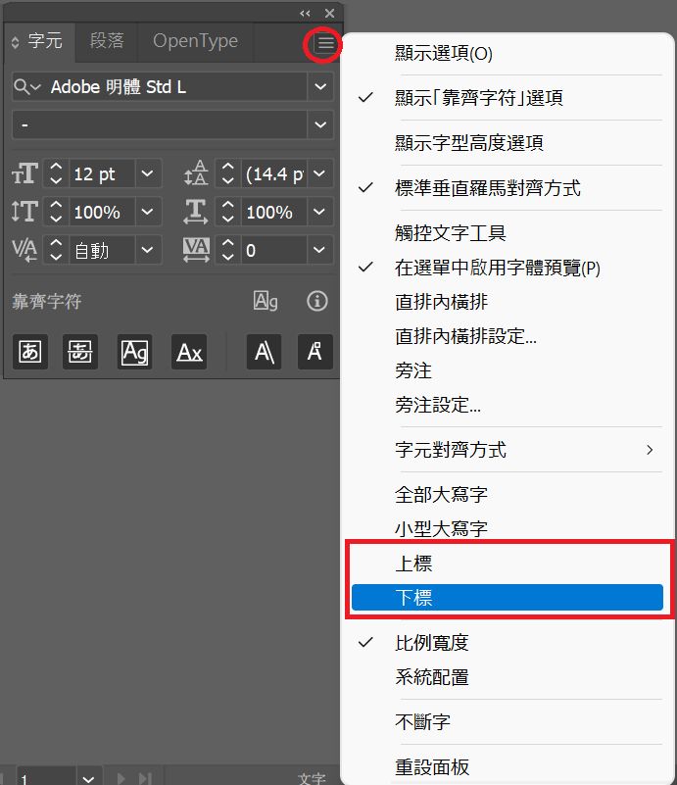This screenshot has height=785, width=677.
Task: Select 觸控文字工具 menu item
Action: pos(507,233)
